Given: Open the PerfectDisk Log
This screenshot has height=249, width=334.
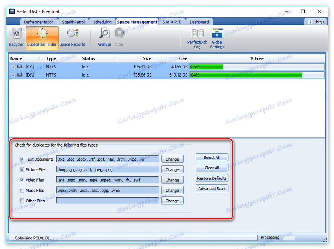Looking at the screenshot, I should (x=197, y=38).
